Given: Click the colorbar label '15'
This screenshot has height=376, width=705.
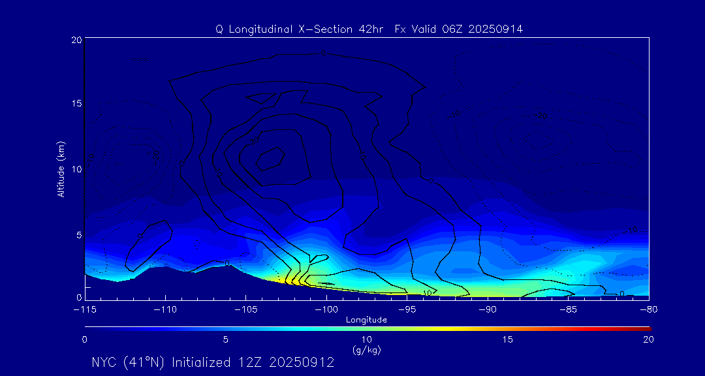Looking at the screenshot, I should pos(507,339).
